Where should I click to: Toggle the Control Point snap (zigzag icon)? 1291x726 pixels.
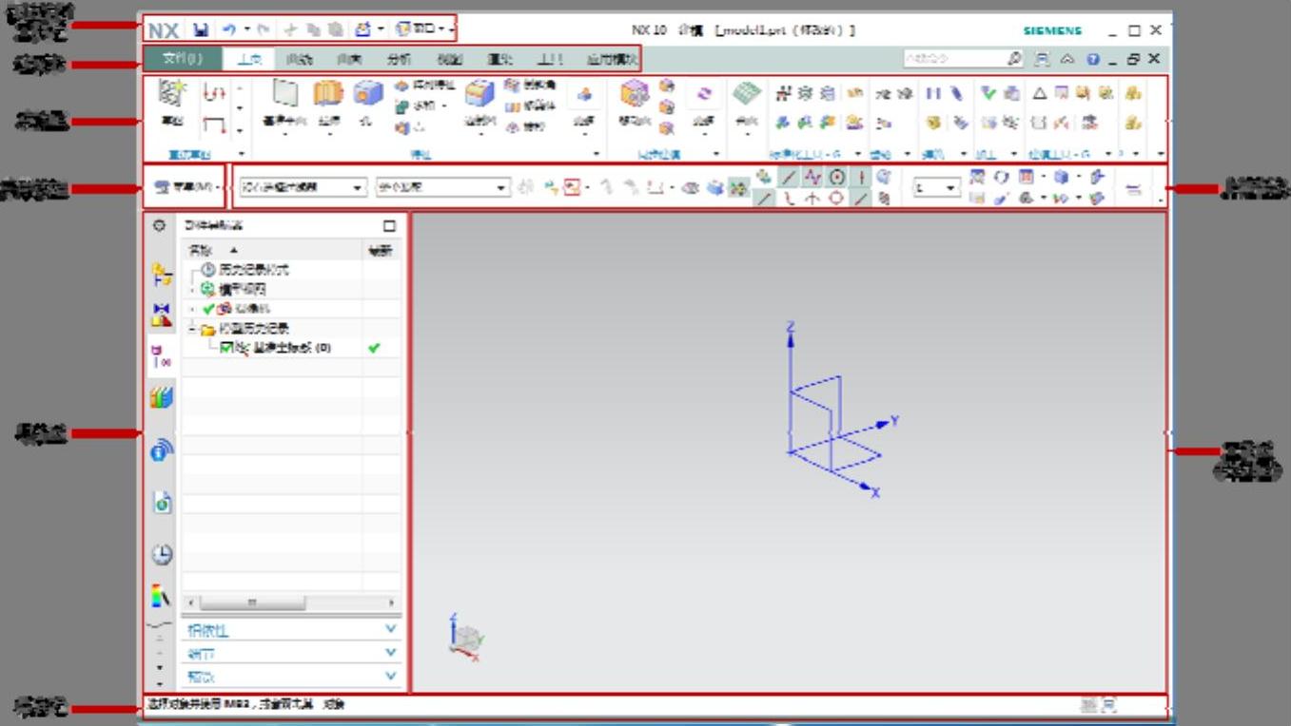[812, 177]
